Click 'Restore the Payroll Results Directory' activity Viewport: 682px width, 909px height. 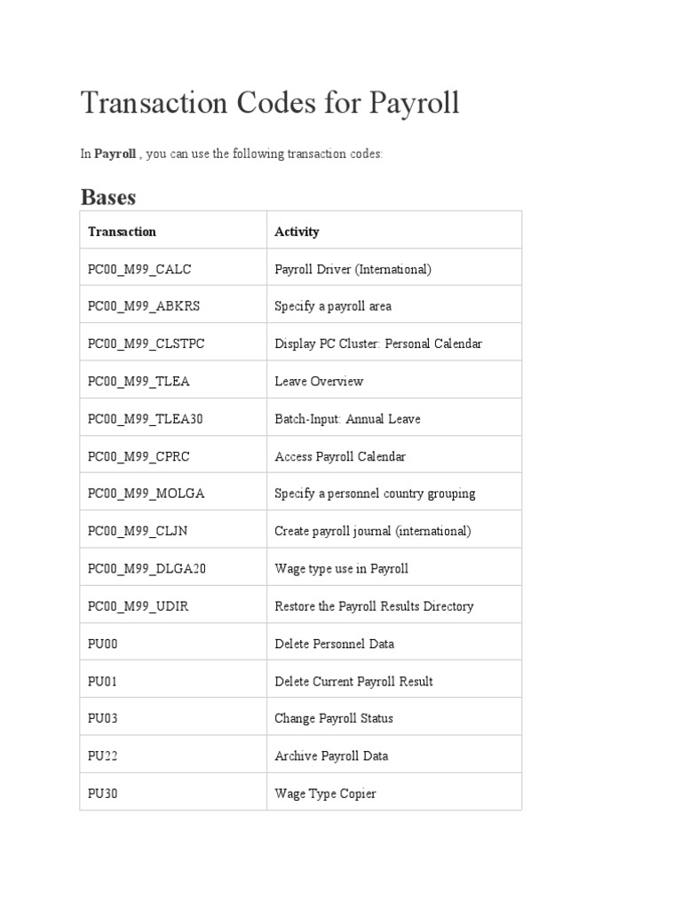(x=374, y=606)
